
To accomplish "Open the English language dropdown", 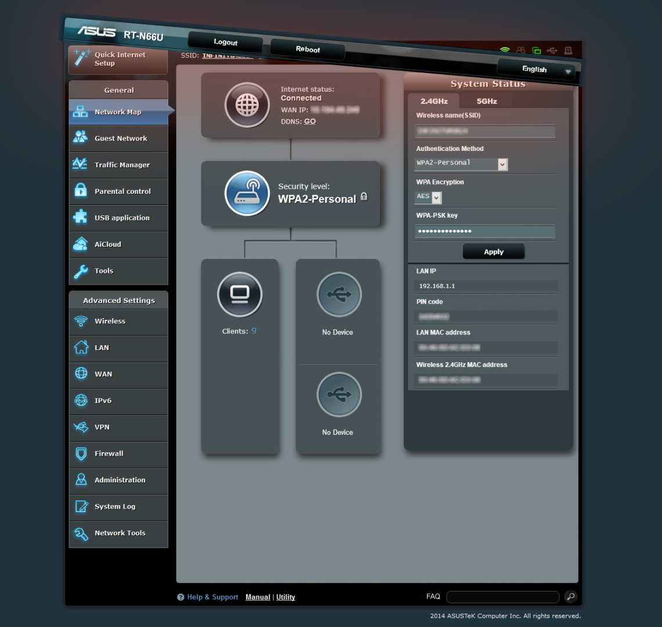I will [535, 70].
